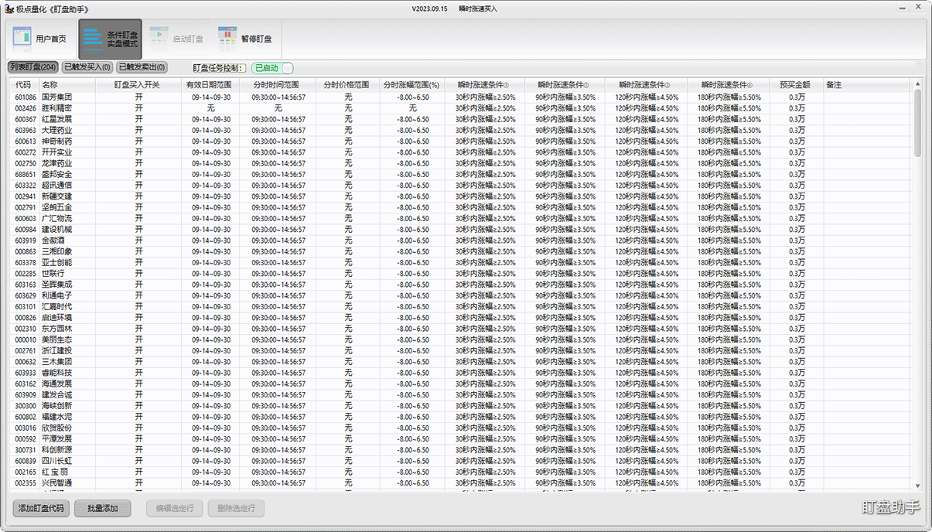932x532 pixels.
Task: Open the 用户首页 home page toolbar icon
Action: tap(41, 39)
